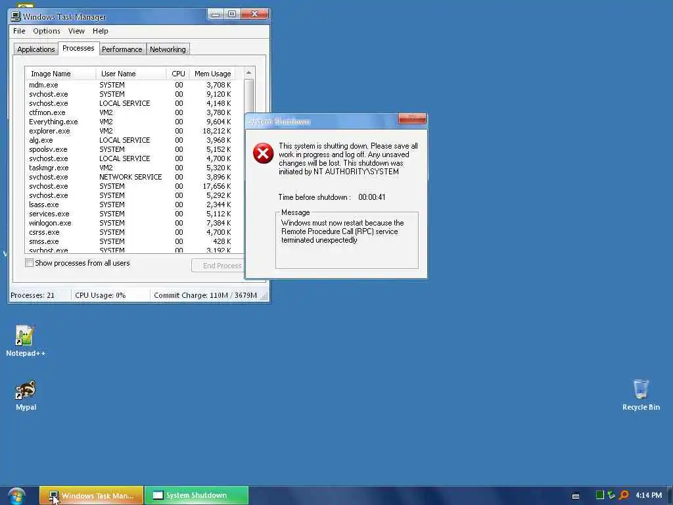Screen dimensions: 673x505
Task: Click the Task Manager CPU meter tray icon
Action: 599,495
